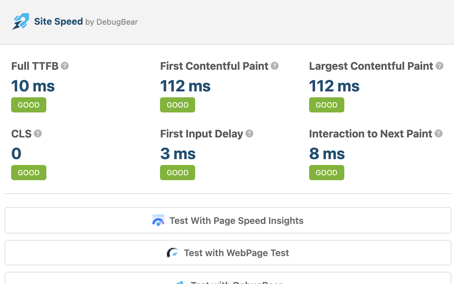This screenshot has width=454, height=284.
Task: Click the GOOD badge under CLS
Action: [x=28, y=173]
